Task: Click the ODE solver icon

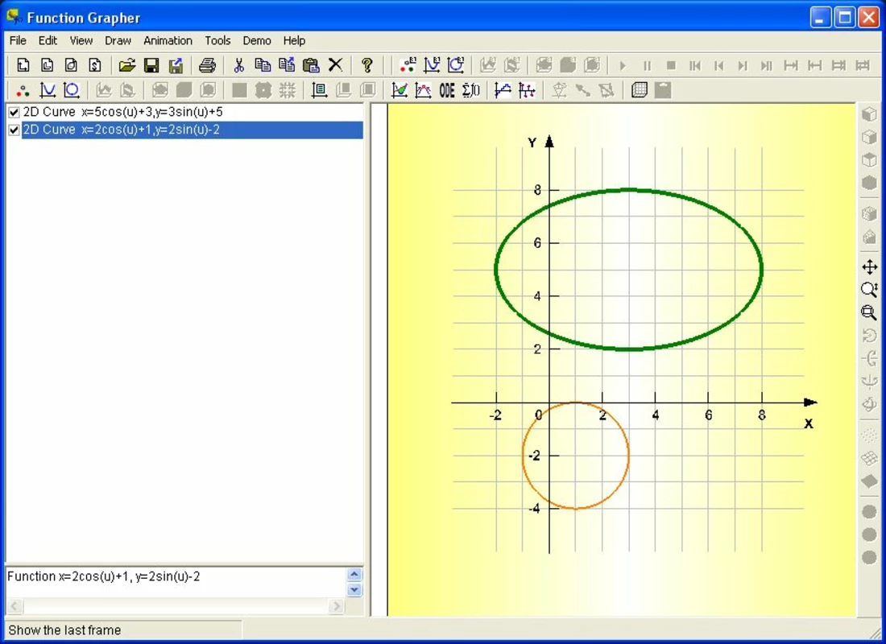Action: click(x=447, y=90)
